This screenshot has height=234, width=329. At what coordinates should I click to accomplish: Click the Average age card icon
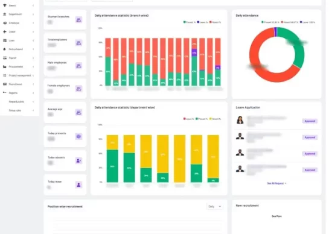point(78,112)
